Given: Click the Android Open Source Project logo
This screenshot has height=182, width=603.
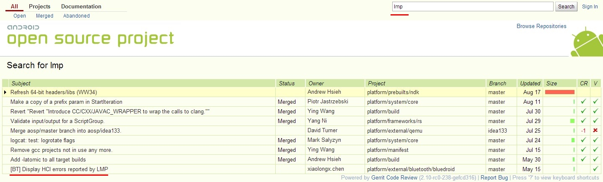Looking at the screenshot, I should pos(90,36).
